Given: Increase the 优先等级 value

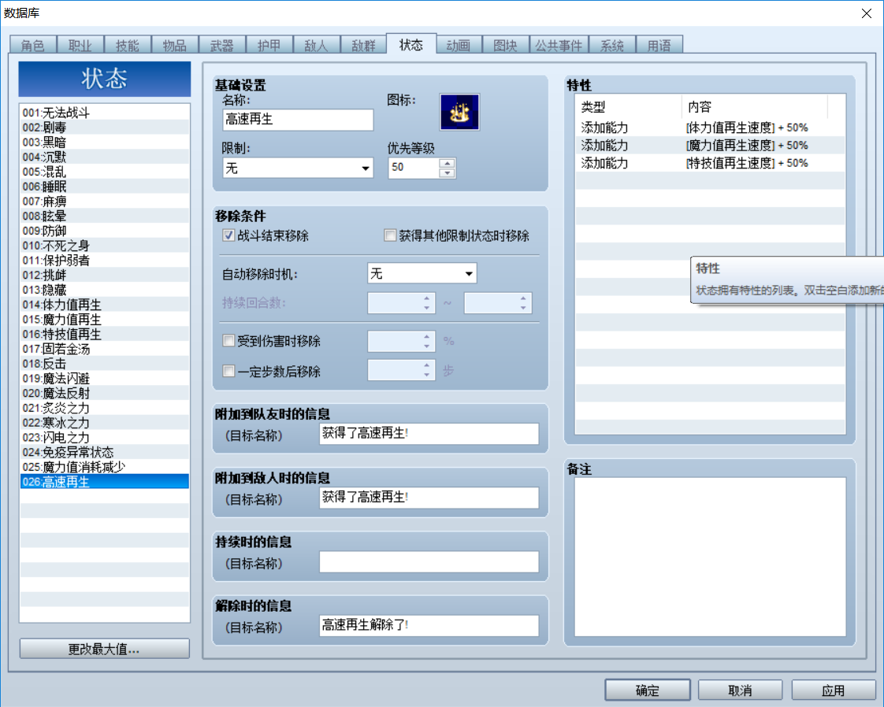Looking at the screenshot, I should [x=447, y=164].
